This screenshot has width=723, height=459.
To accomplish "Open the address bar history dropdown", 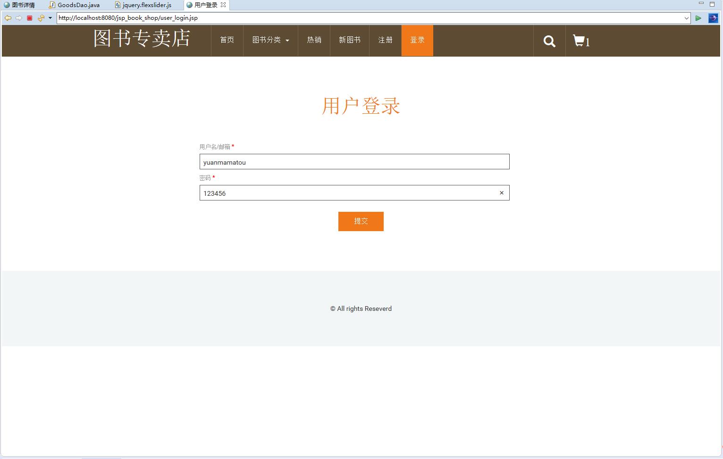I will (x=687, y=18).
